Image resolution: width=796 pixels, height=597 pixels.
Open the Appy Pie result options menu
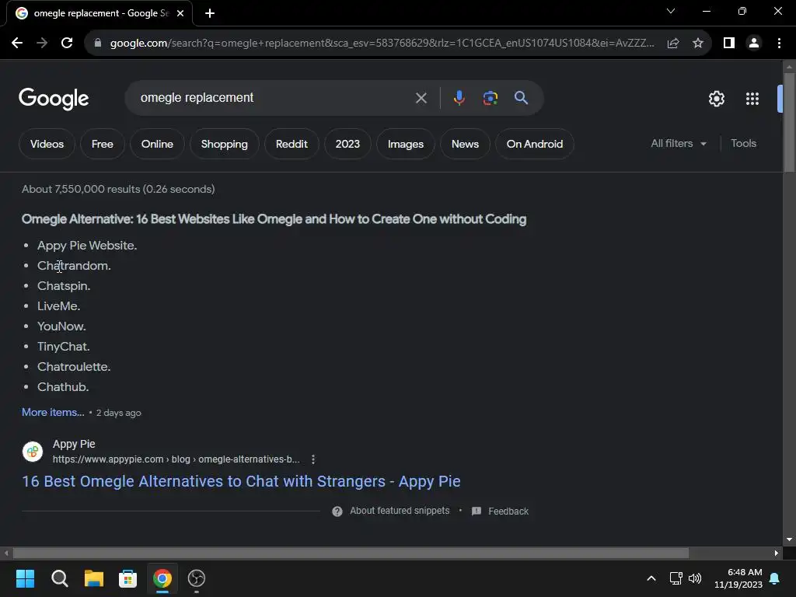click(313, 459)
